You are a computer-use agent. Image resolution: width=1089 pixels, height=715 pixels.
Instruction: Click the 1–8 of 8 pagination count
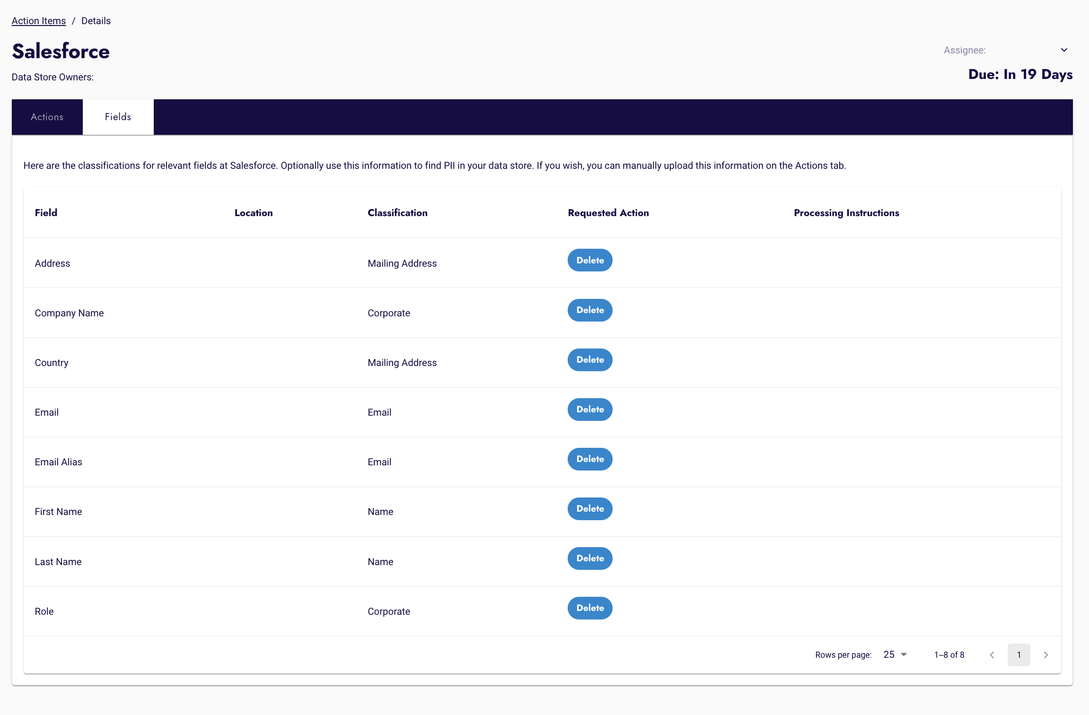point(949,655)
